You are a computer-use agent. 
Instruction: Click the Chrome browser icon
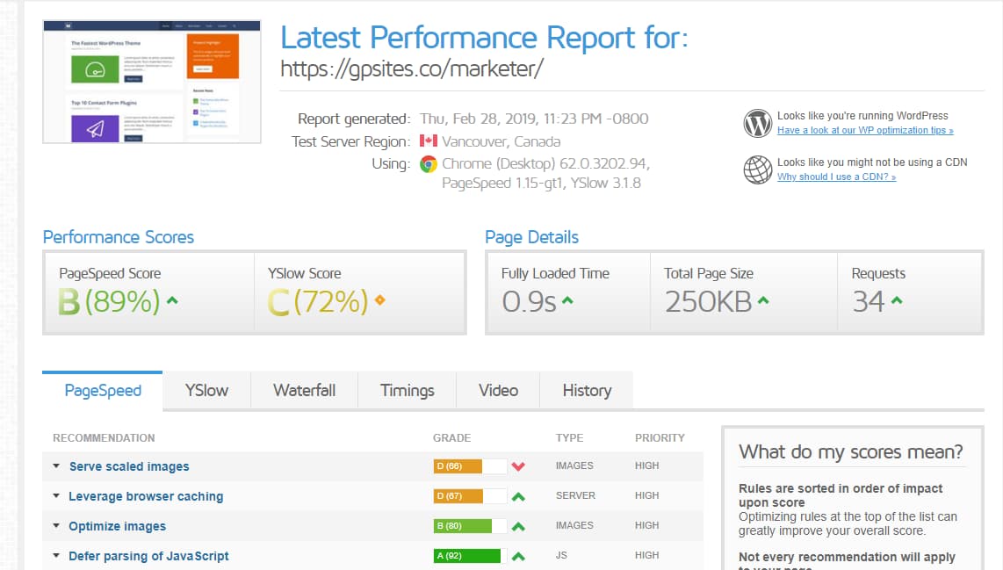(x=428, y=163)
